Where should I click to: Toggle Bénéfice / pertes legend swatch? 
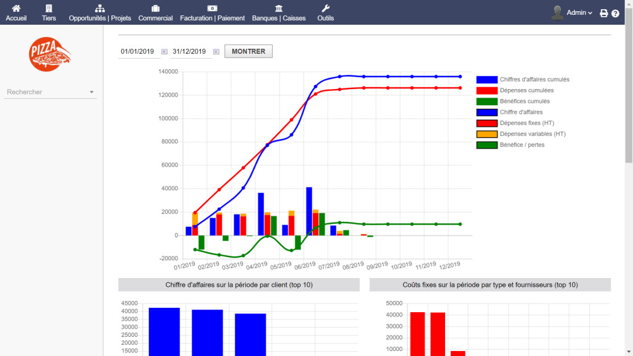[x=486, y=145]
